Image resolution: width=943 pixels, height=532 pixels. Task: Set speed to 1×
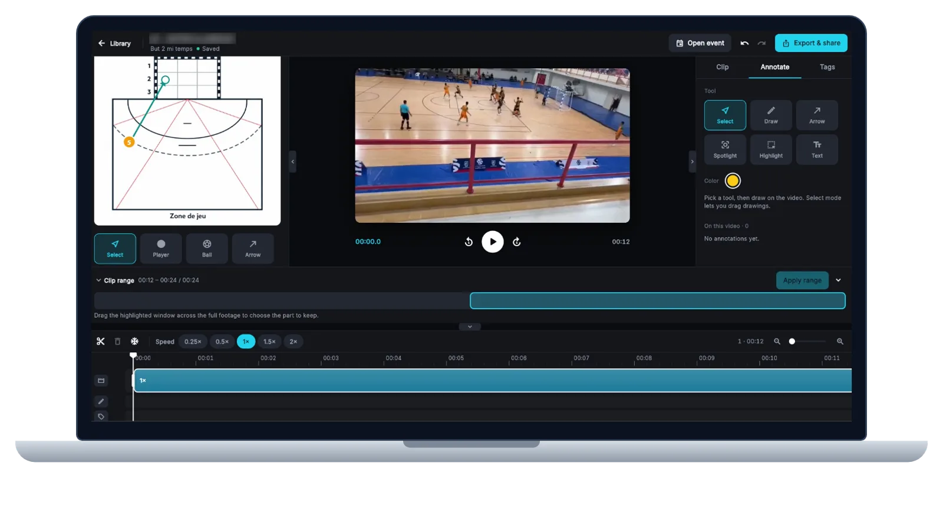tap(246, 342)
